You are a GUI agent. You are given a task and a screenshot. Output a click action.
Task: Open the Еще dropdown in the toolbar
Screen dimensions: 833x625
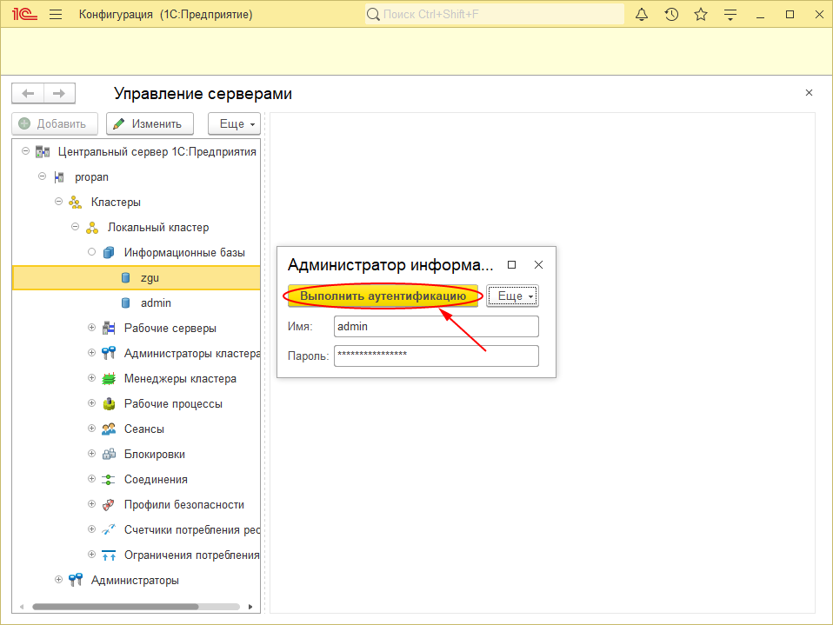(x=234, y=123)
